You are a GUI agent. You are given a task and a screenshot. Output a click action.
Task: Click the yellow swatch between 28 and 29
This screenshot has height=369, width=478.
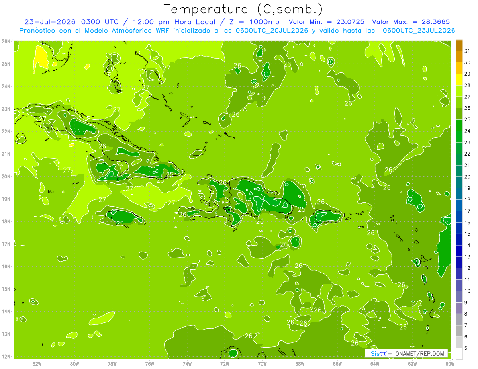point(459,80)
